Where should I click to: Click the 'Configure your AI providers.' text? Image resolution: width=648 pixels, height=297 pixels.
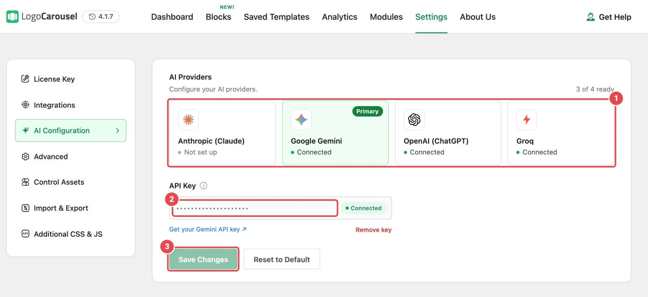coord(213,89)
